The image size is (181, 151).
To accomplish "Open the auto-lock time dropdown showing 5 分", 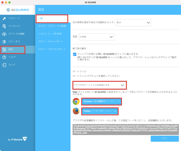I will pos(134,23).
